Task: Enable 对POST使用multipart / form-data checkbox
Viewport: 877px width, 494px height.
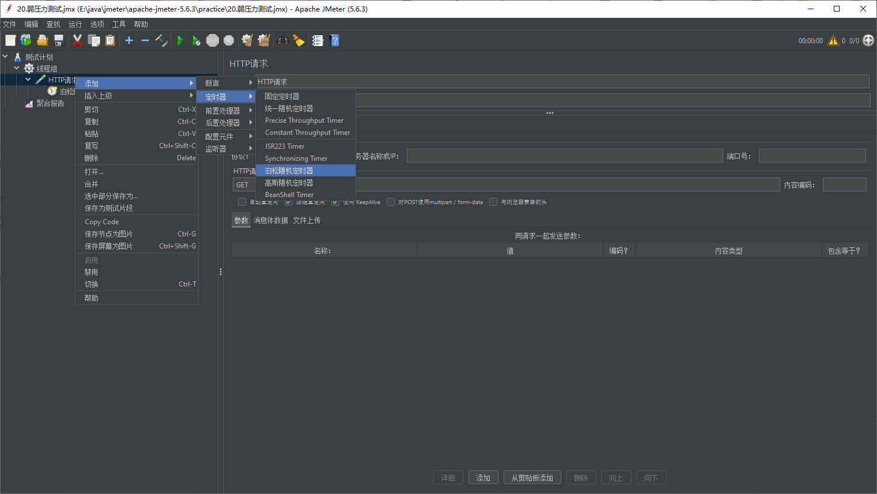Action: coord(391,202)
